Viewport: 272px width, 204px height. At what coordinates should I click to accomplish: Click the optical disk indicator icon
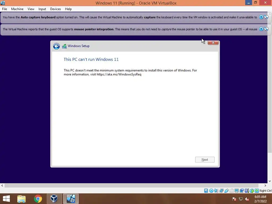pos(211,191)
